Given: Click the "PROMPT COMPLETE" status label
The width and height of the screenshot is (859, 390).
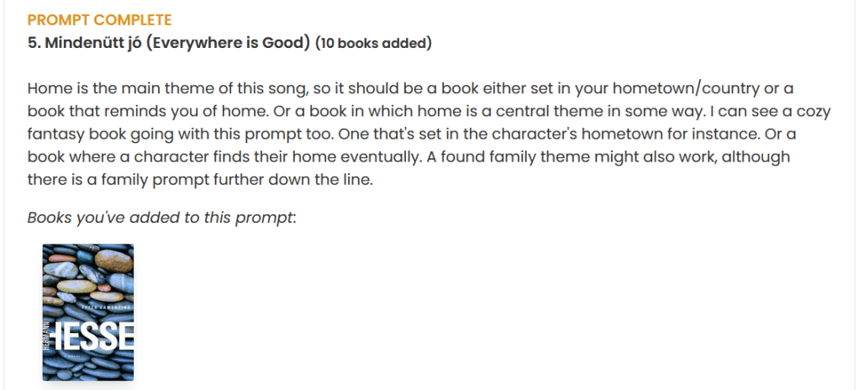Looking at the screenshot, I should (x=99, y=19).
